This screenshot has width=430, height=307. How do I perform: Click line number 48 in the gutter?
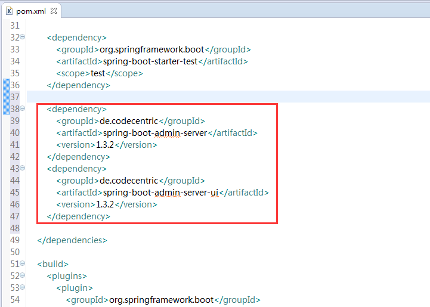[15, 228]
